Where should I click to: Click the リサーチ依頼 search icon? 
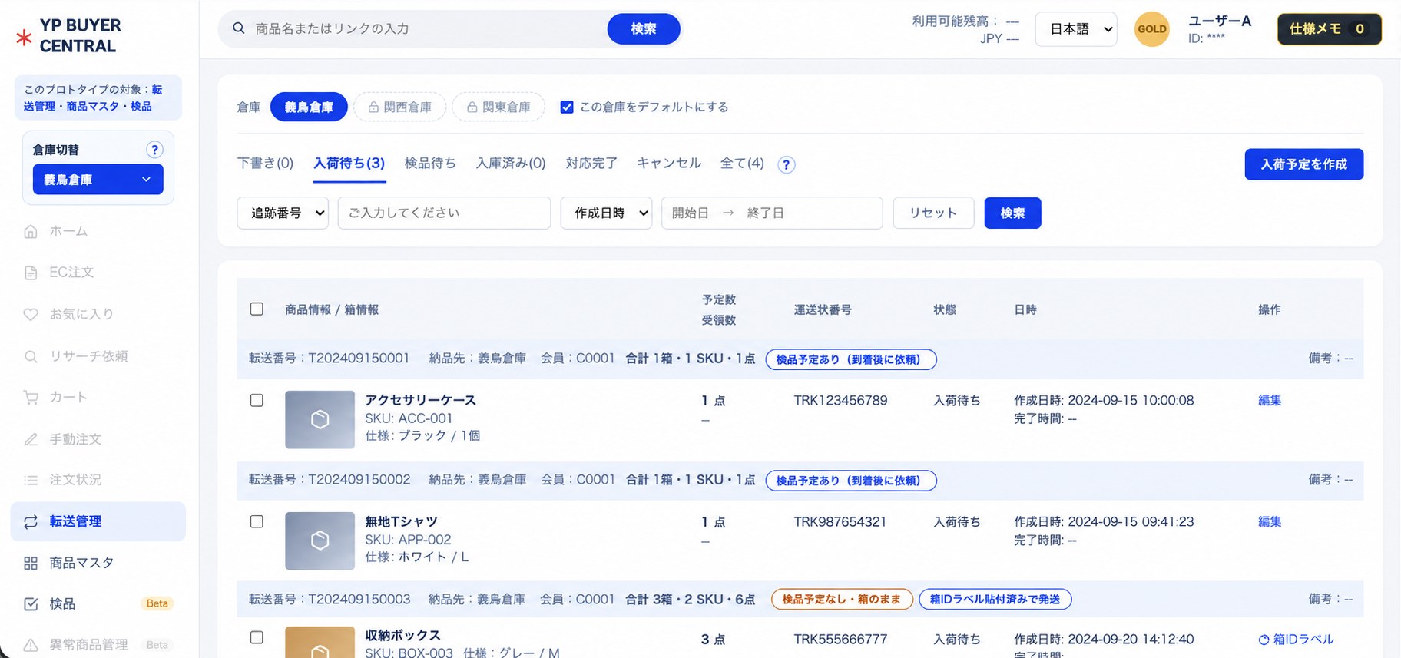[31, 356]
